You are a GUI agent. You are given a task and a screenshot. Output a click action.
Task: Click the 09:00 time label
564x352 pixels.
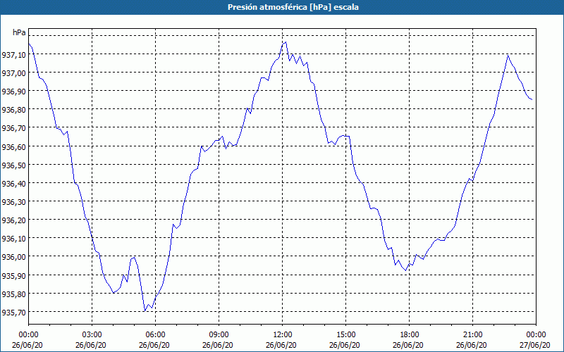tap(219, 335)
